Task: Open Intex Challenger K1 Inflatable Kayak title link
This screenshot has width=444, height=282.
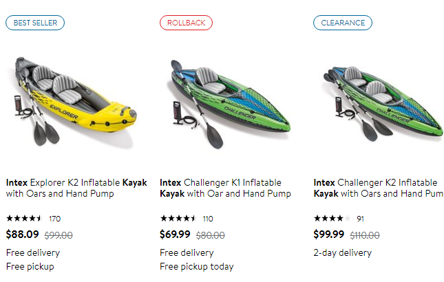Action: tap(224, 188)
